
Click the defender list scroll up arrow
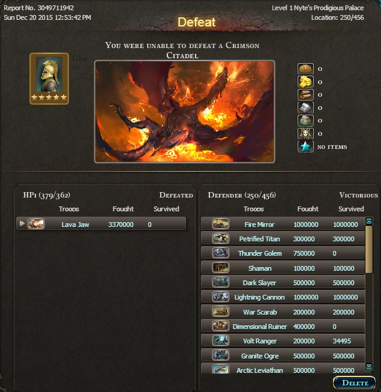tap(369, 221)
